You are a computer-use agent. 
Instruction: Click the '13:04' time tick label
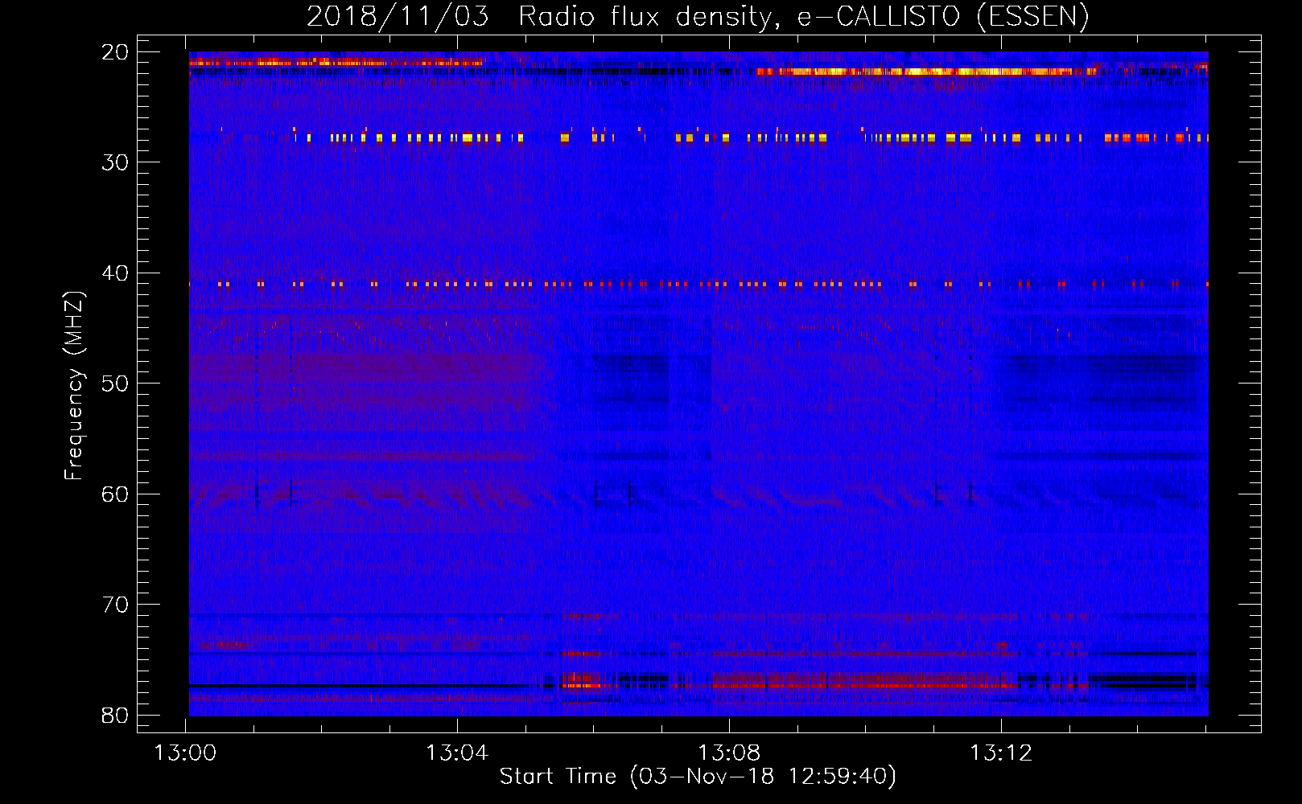[x=457, y=753]
